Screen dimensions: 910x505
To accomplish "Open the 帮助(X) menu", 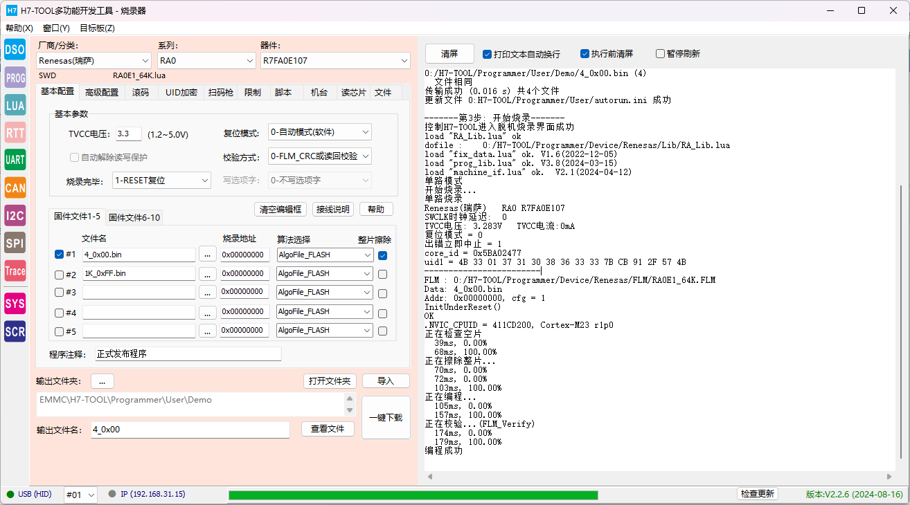I will pos(19,28).
